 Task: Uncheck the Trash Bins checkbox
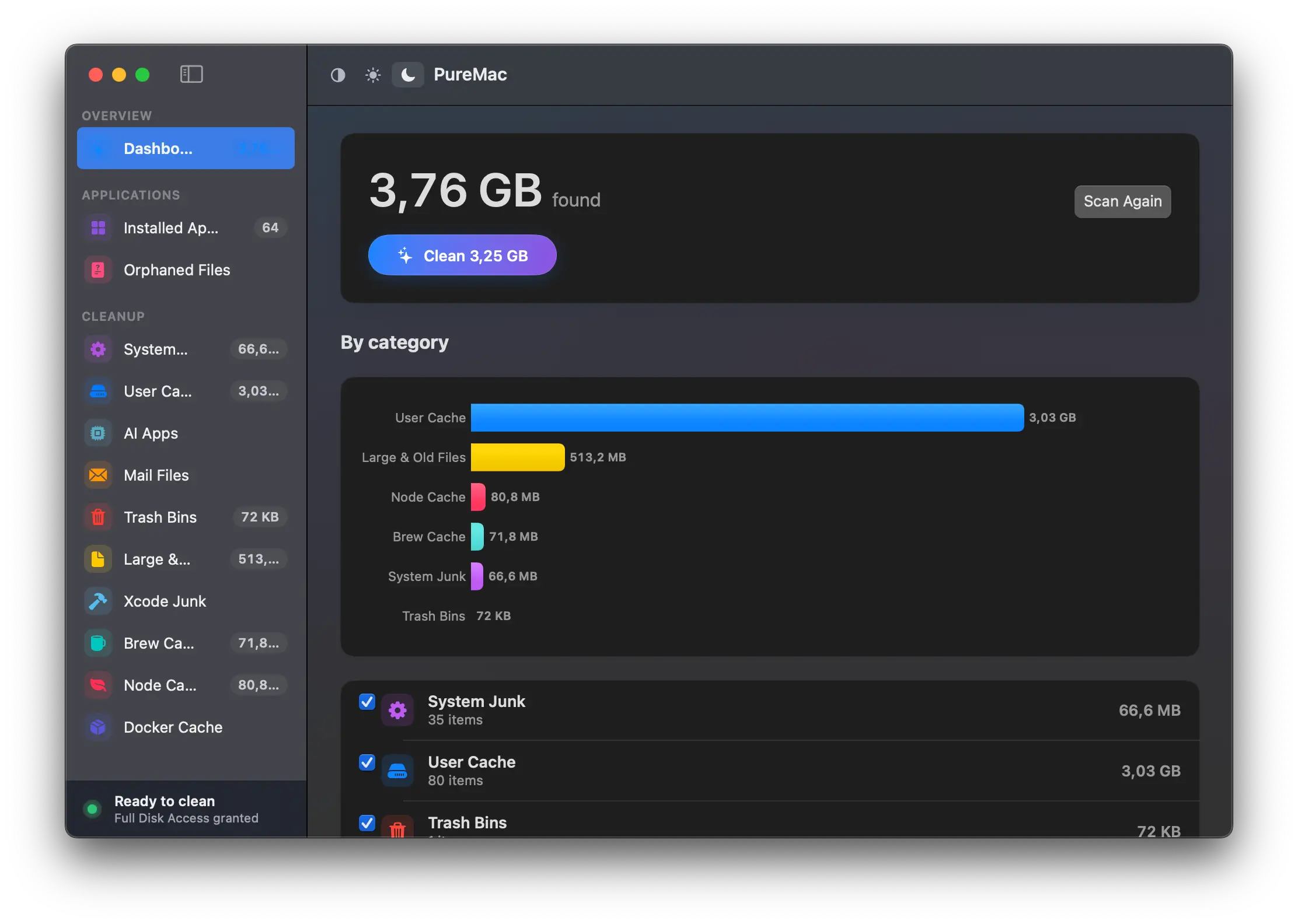click(x=367, y=822)
